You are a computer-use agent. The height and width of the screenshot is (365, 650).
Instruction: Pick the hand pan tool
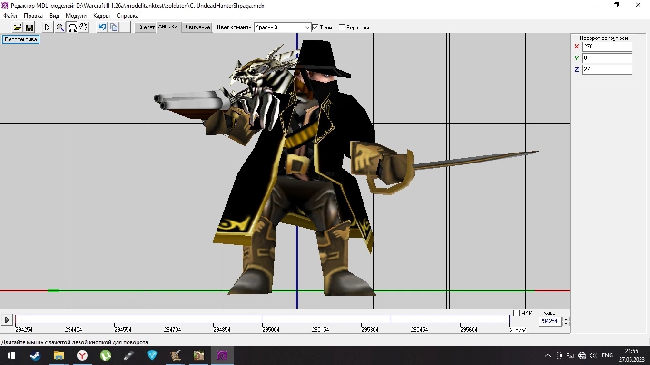pyautogui.click(x=84, y=28)
